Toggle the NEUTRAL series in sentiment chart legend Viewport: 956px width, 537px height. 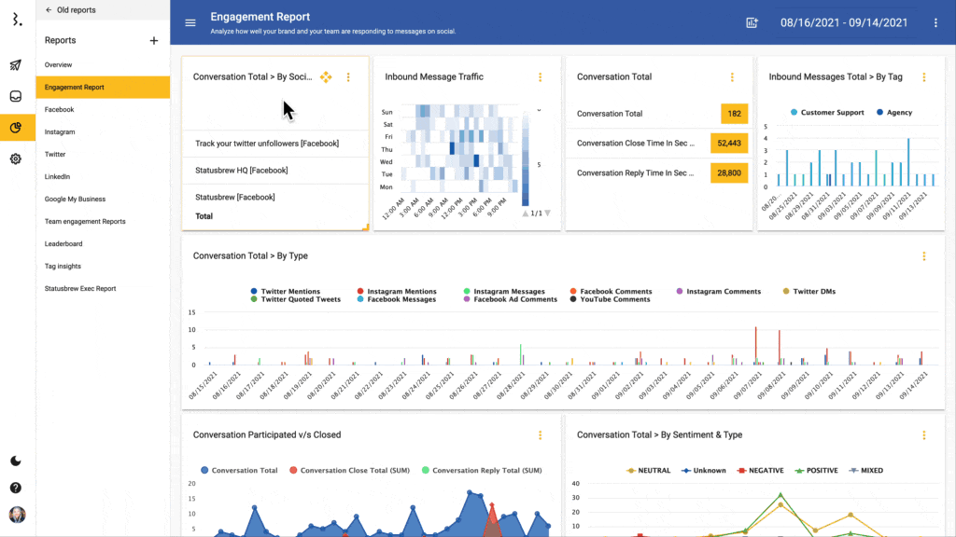coord(648,470)
